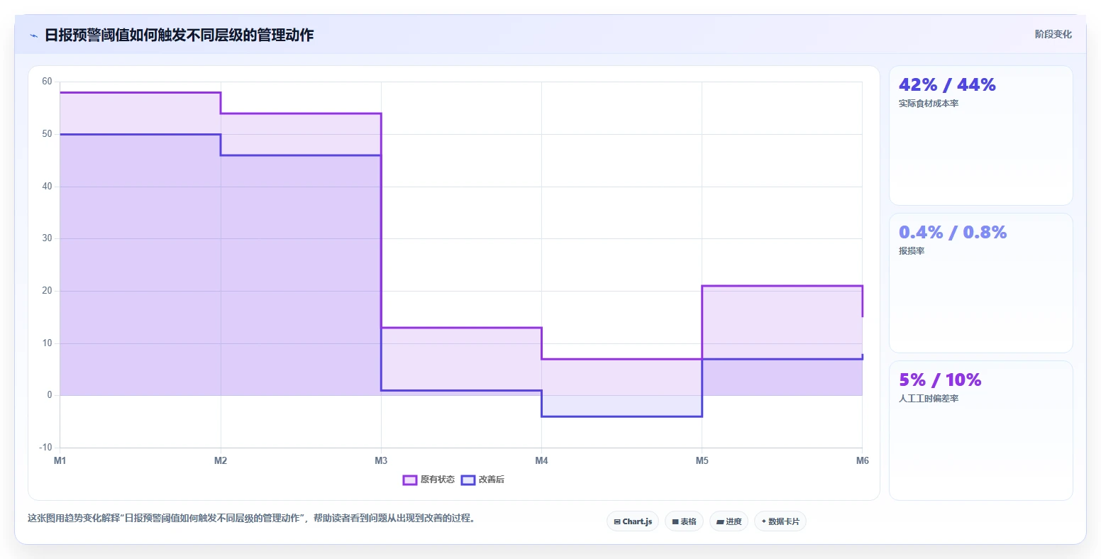Open the 实际食材成本率 card

point(980,135)
